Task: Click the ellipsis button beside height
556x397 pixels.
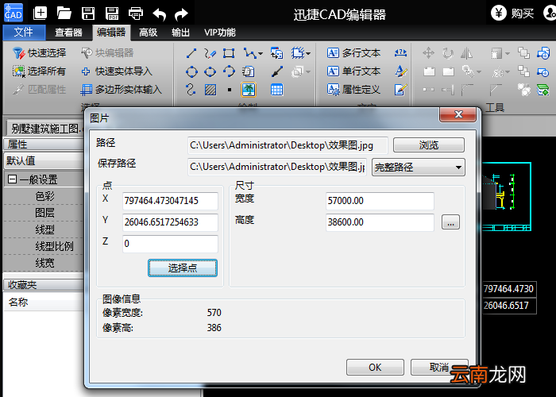Action: tap(450, 222)
